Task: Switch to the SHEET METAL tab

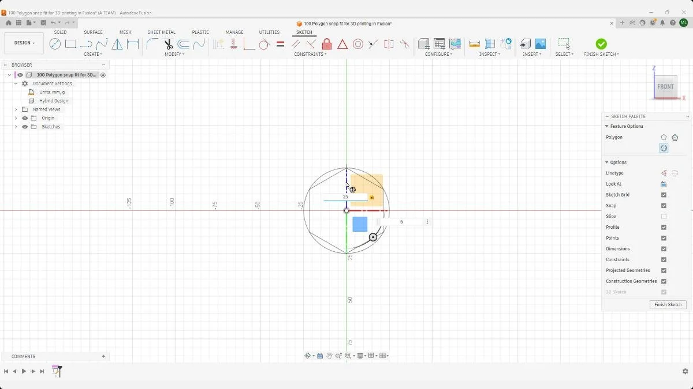Action: point(161,32)
